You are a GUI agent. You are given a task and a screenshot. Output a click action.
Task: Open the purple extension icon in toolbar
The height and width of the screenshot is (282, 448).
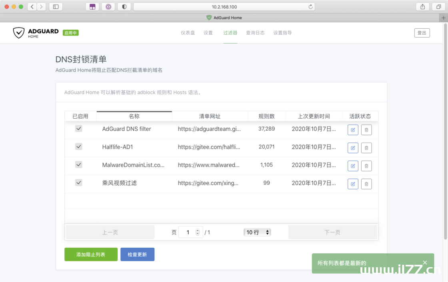click(92, 6)
